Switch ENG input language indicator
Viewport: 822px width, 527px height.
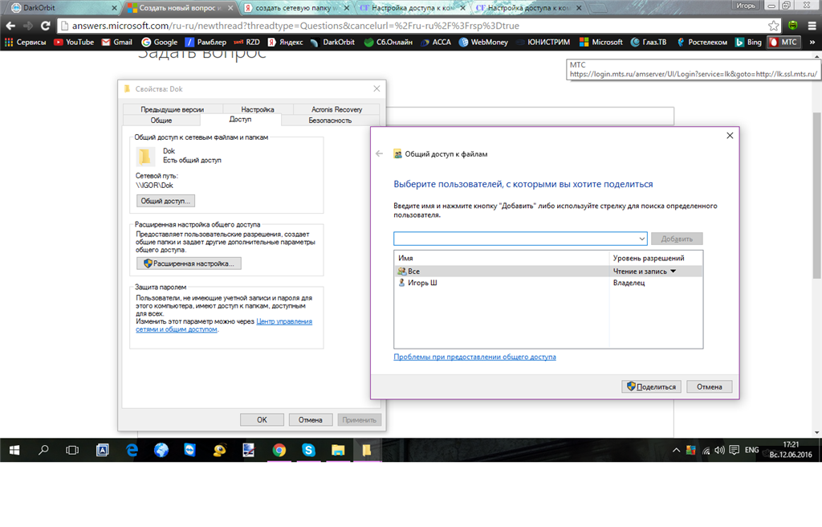click(x=751, y=450)
